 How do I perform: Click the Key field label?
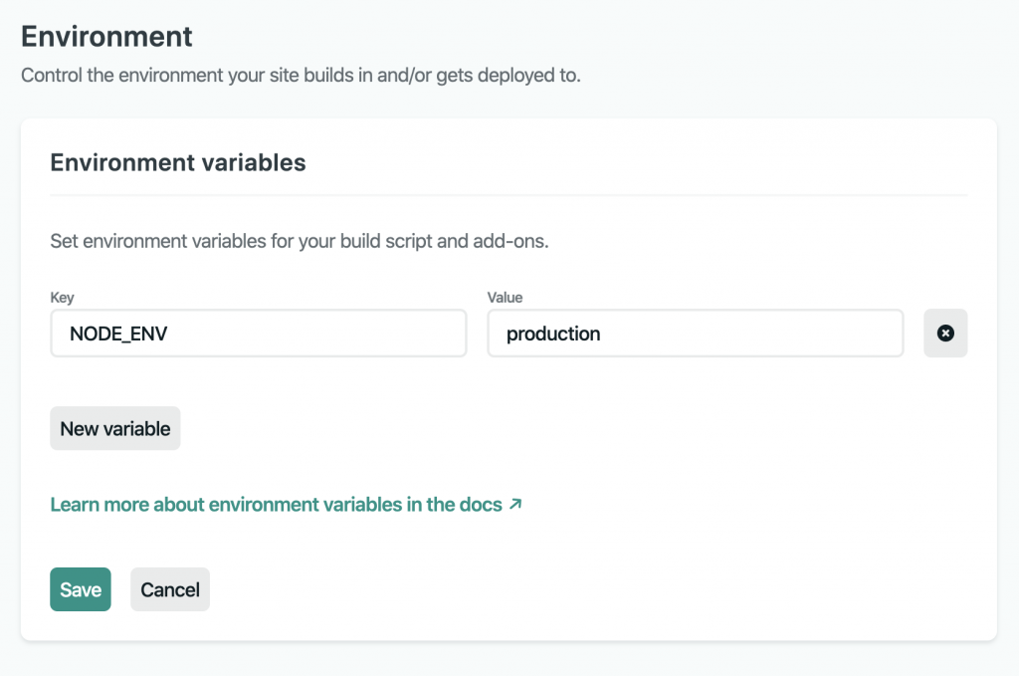(62, 298)
